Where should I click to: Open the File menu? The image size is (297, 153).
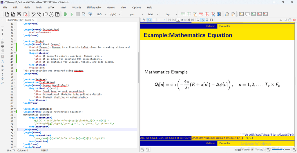5,8
